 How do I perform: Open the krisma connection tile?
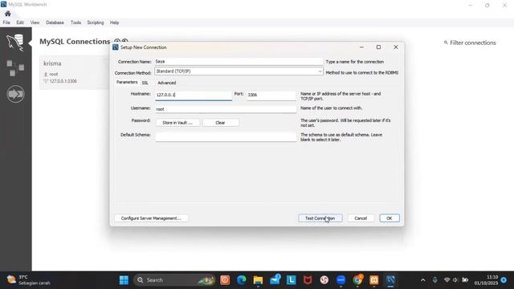coord(74,72)
